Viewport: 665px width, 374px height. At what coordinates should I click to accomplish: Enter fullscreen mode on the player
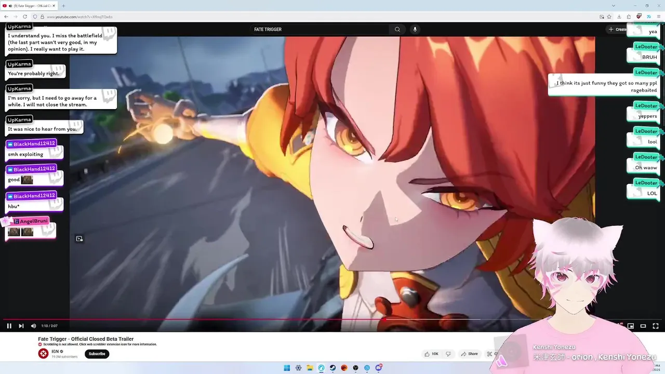(656, 326)
